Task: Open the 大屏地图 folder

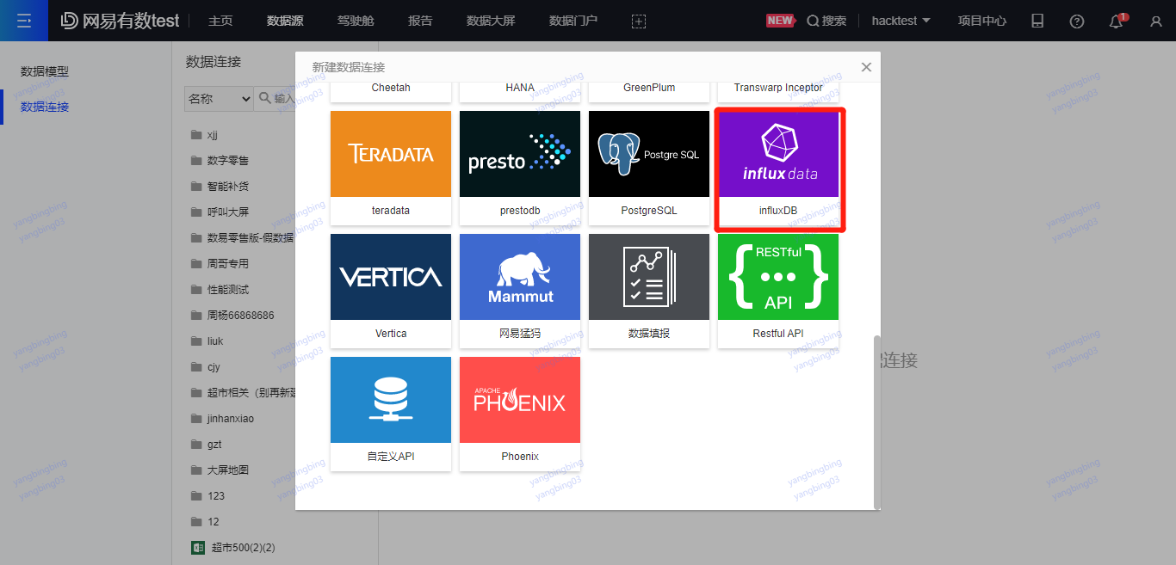Action: (220, 470)
